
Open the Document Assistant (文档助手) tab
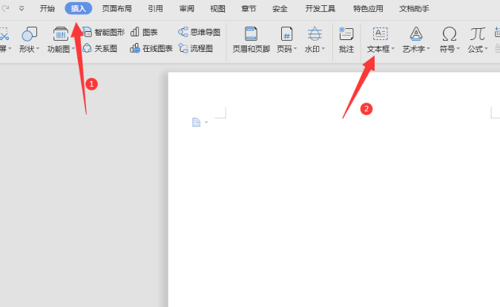[414, 9]
